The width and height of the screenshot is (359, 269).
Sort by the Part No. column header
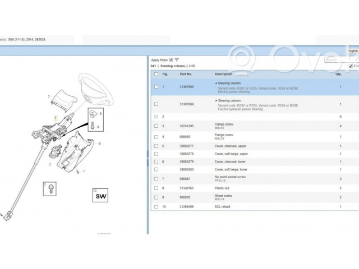coord(186,74)
